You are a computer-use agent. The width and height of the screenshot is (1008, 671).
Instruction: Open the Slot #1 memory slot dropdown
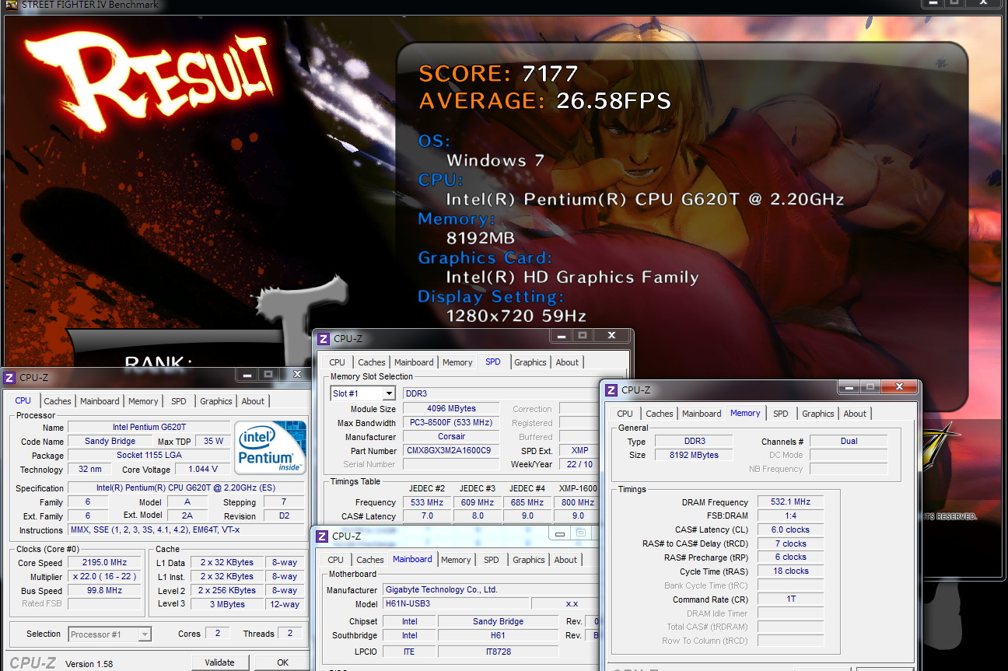click(x=388, y=393)
